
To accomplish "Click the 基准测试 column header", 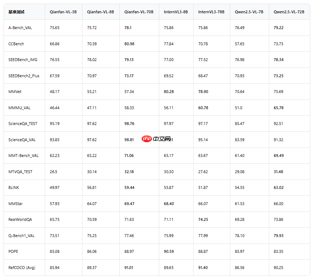I will click(16, 12).
